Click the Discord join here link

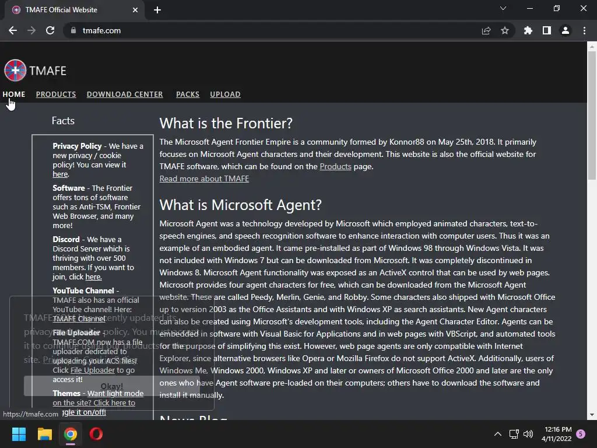[93, 277]
